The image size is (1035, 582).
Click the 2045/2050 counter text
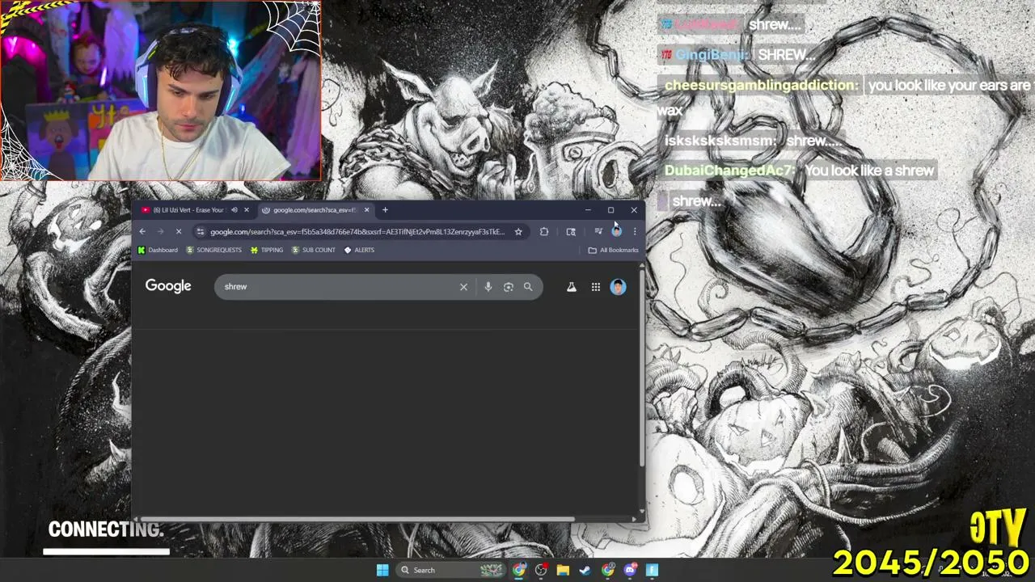(931, 563)
